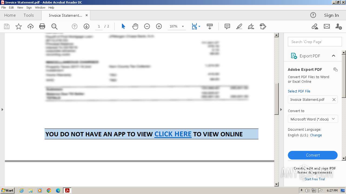Select the highlight text pen tool

click(x=239, y=26)
